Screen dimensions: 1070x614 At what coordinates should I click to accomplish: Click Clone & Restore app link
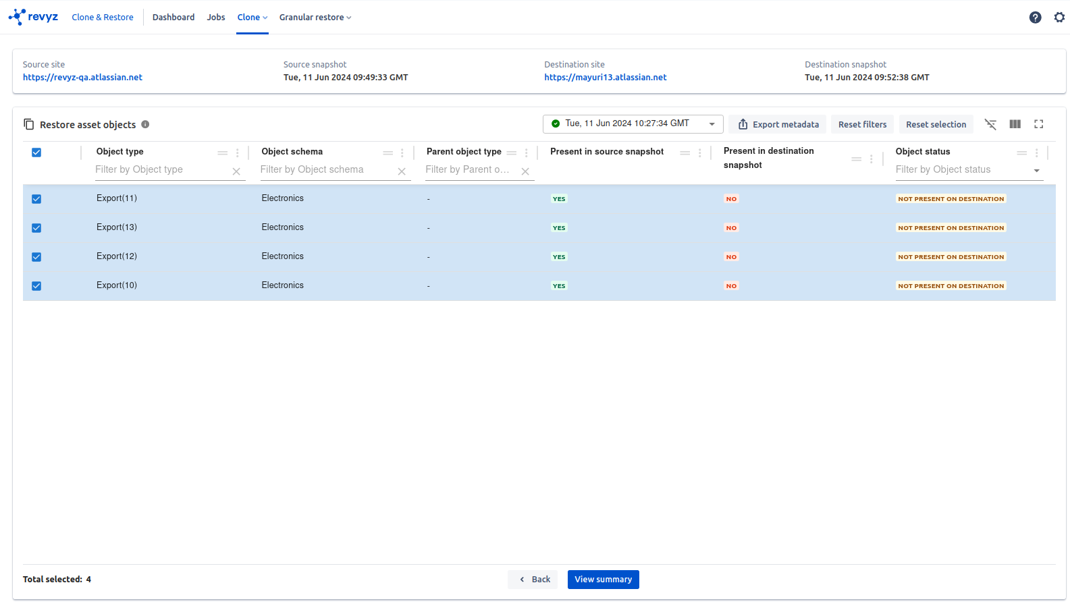tap(103, 18)
